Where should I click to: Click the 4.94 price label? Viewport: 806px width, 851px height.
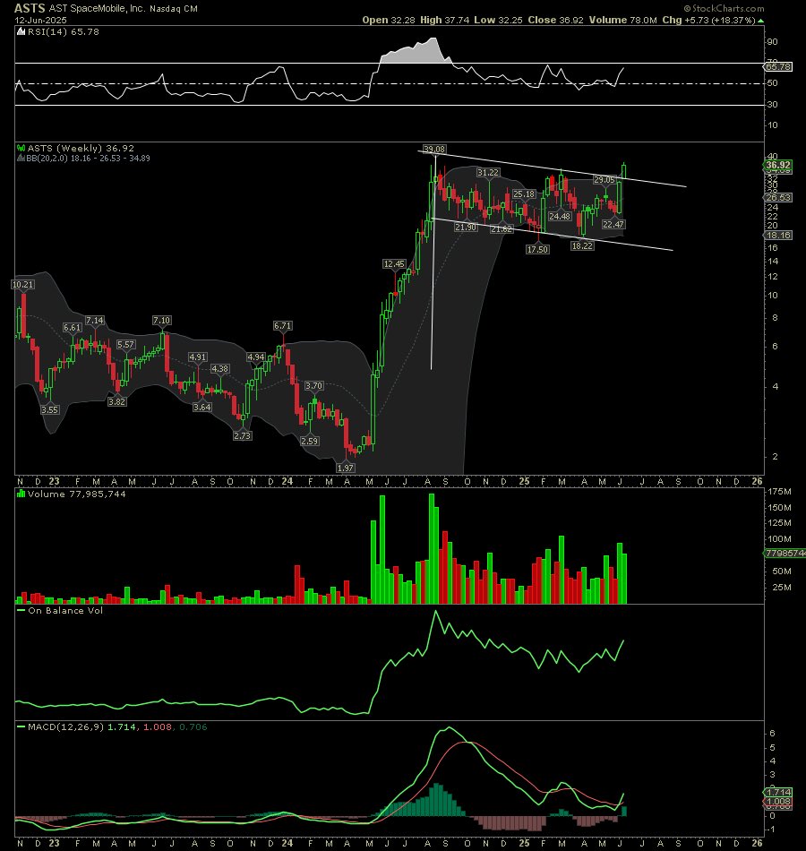(x=255, y=357)
